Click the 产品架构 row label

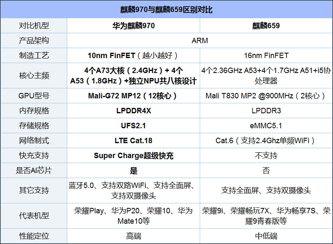[34, 40]
